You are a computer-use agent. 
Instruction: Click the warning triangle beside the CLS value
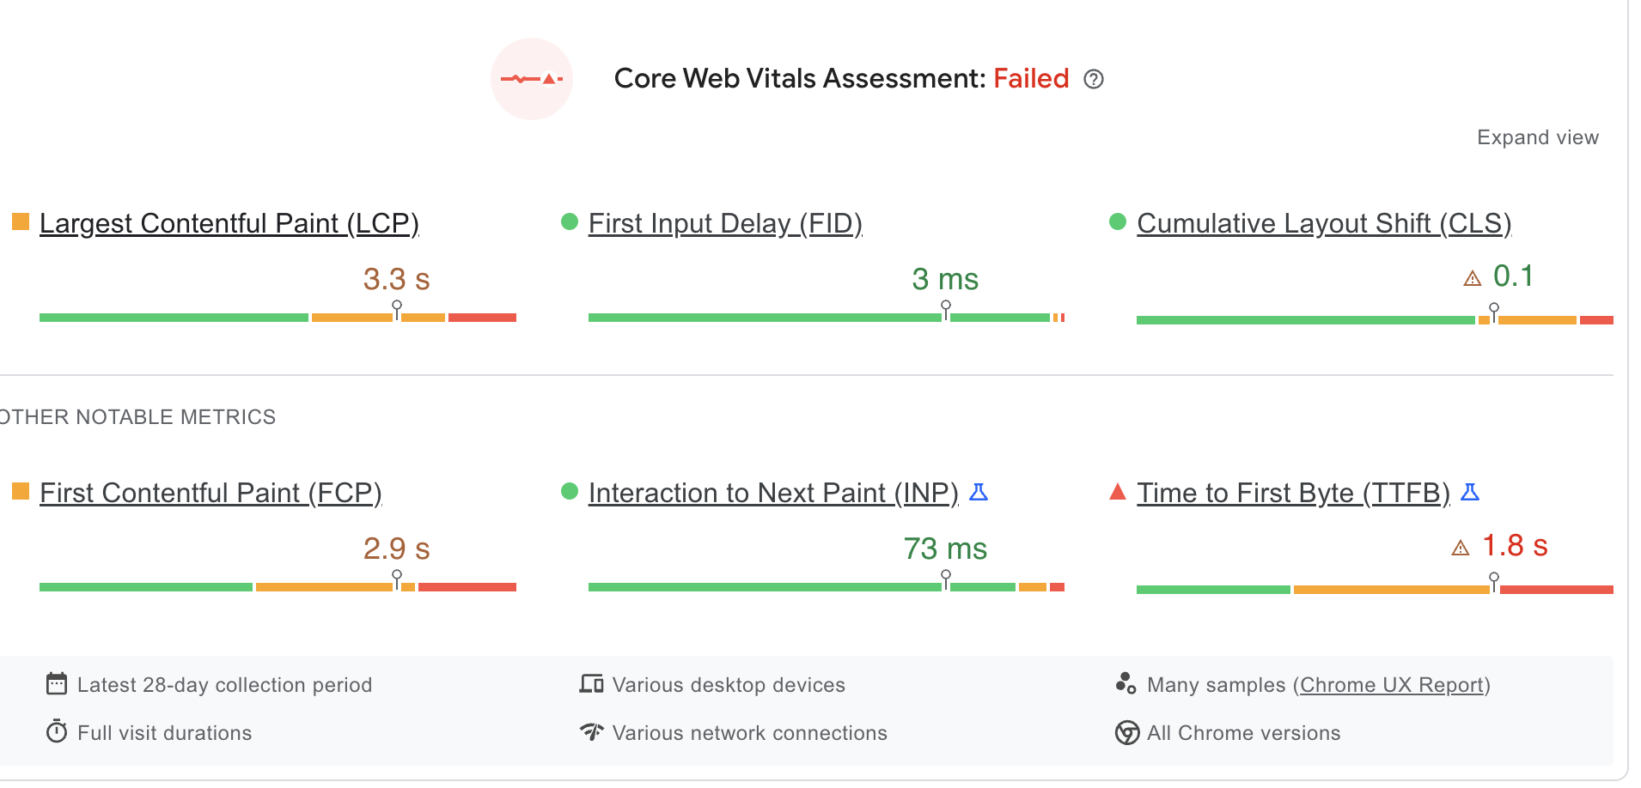pos(1472,277)
